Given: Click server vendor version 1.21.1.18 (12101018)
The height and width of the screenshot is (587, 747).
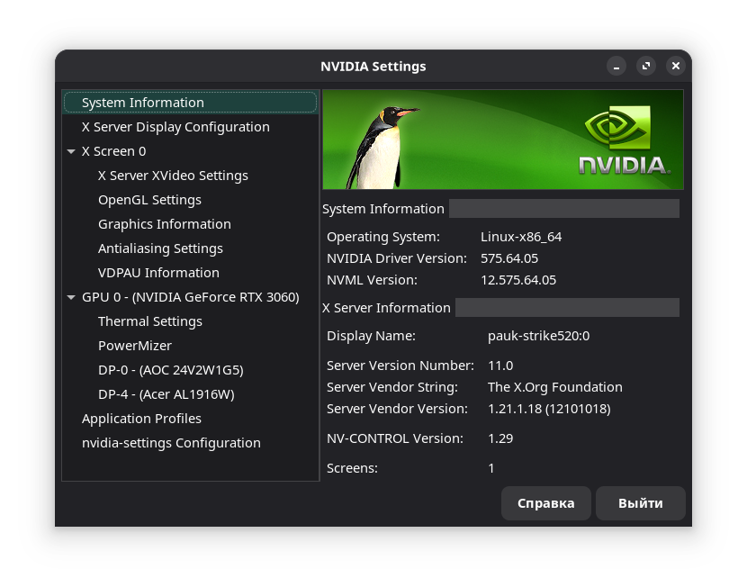Looking at the screenshot, I should (x=549, y=409).
